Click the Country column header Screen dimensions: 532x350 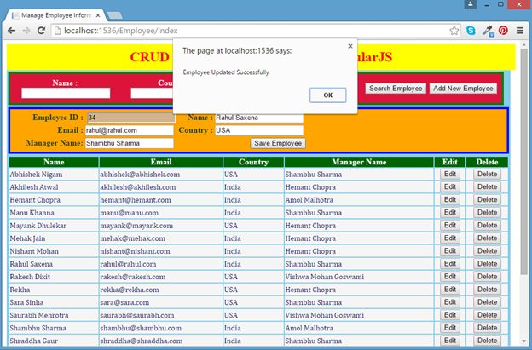253,162
